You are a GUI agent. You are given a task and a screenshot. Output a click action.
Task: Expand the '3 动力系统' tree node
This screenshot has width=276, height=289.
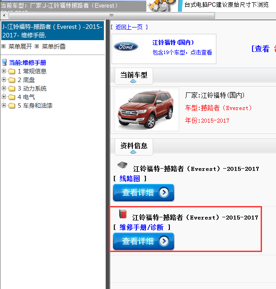pyautogui.click(x=4, y=88)
